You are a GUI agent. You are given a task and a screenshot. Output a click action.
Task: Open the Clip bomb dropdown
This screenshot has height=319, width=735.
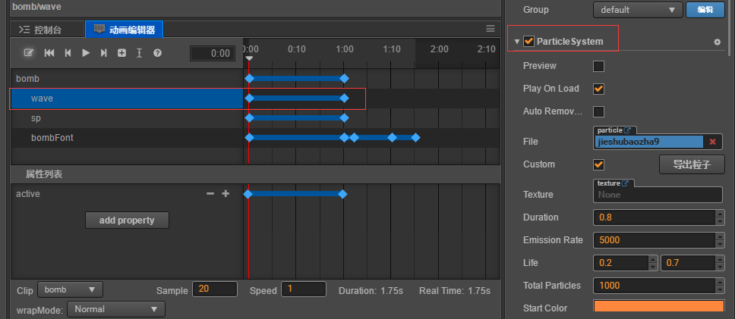(x=70, y=289)
